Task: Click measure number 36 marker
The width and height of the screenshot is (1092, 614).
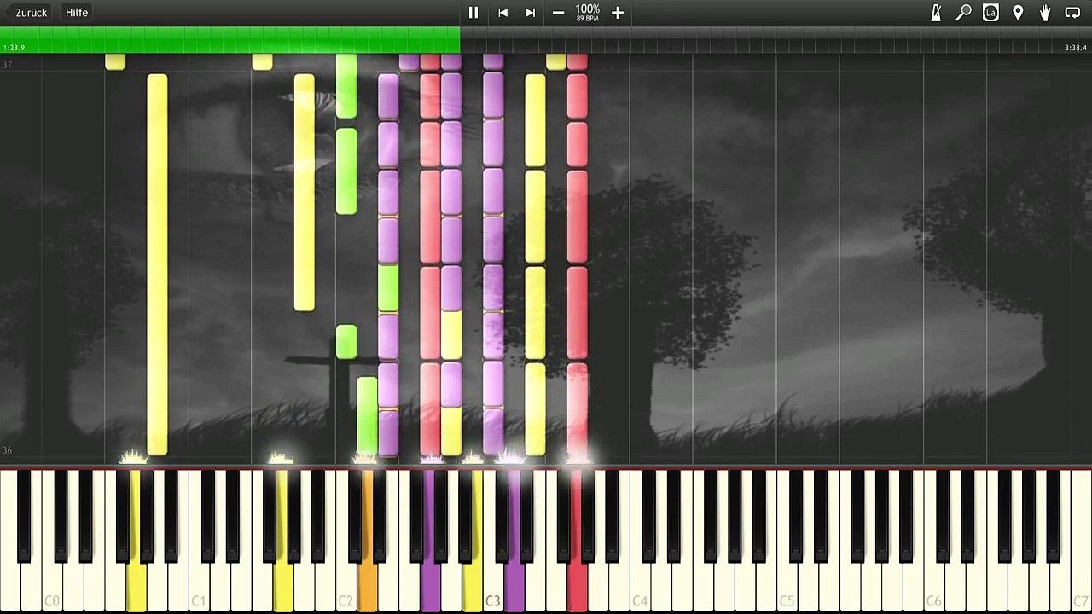Action: pos(7,450)
